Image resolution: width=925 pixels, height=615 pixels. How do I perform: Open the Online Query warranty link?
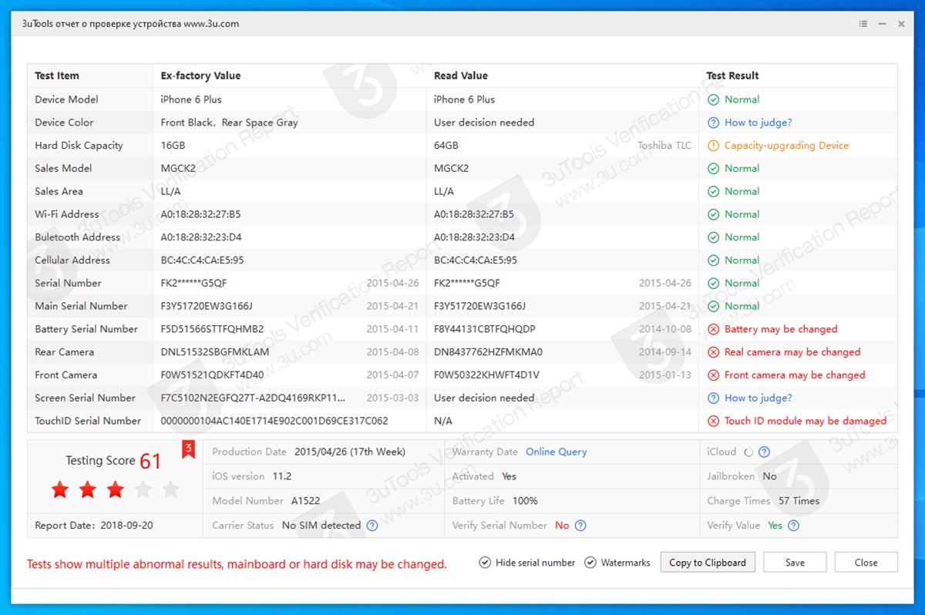point(556,452)
